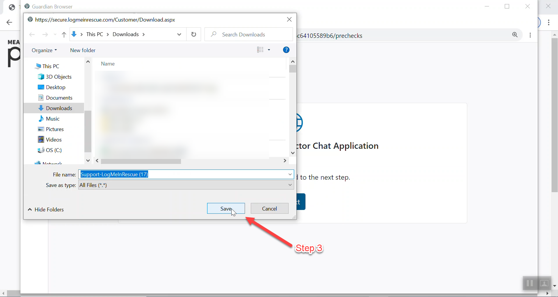The image size is (558, 297).
Task: Click file list horizontal scroll right arrow
Action: click(x=285, y=161)
